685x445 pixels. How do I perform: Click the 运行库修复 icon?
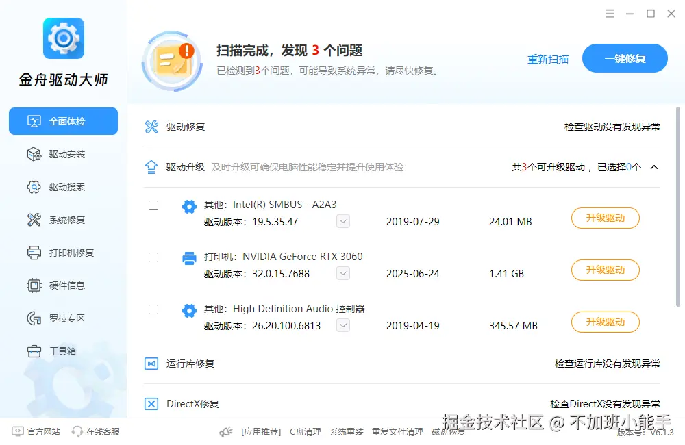151,364
